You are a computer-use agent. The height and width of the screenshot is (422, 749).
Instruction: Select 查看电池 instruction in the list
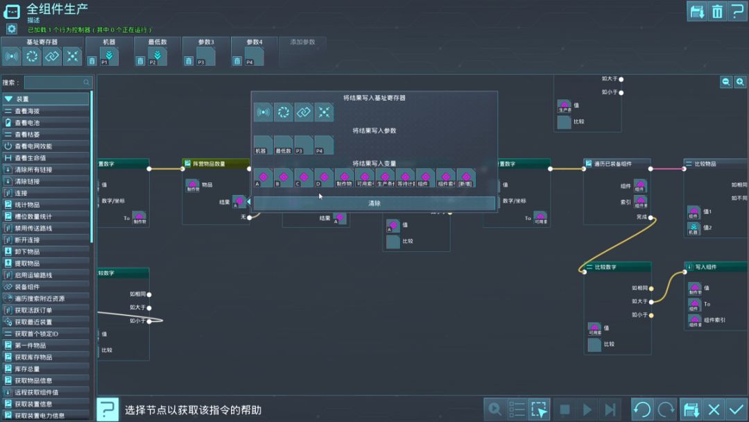coord(46,122)
